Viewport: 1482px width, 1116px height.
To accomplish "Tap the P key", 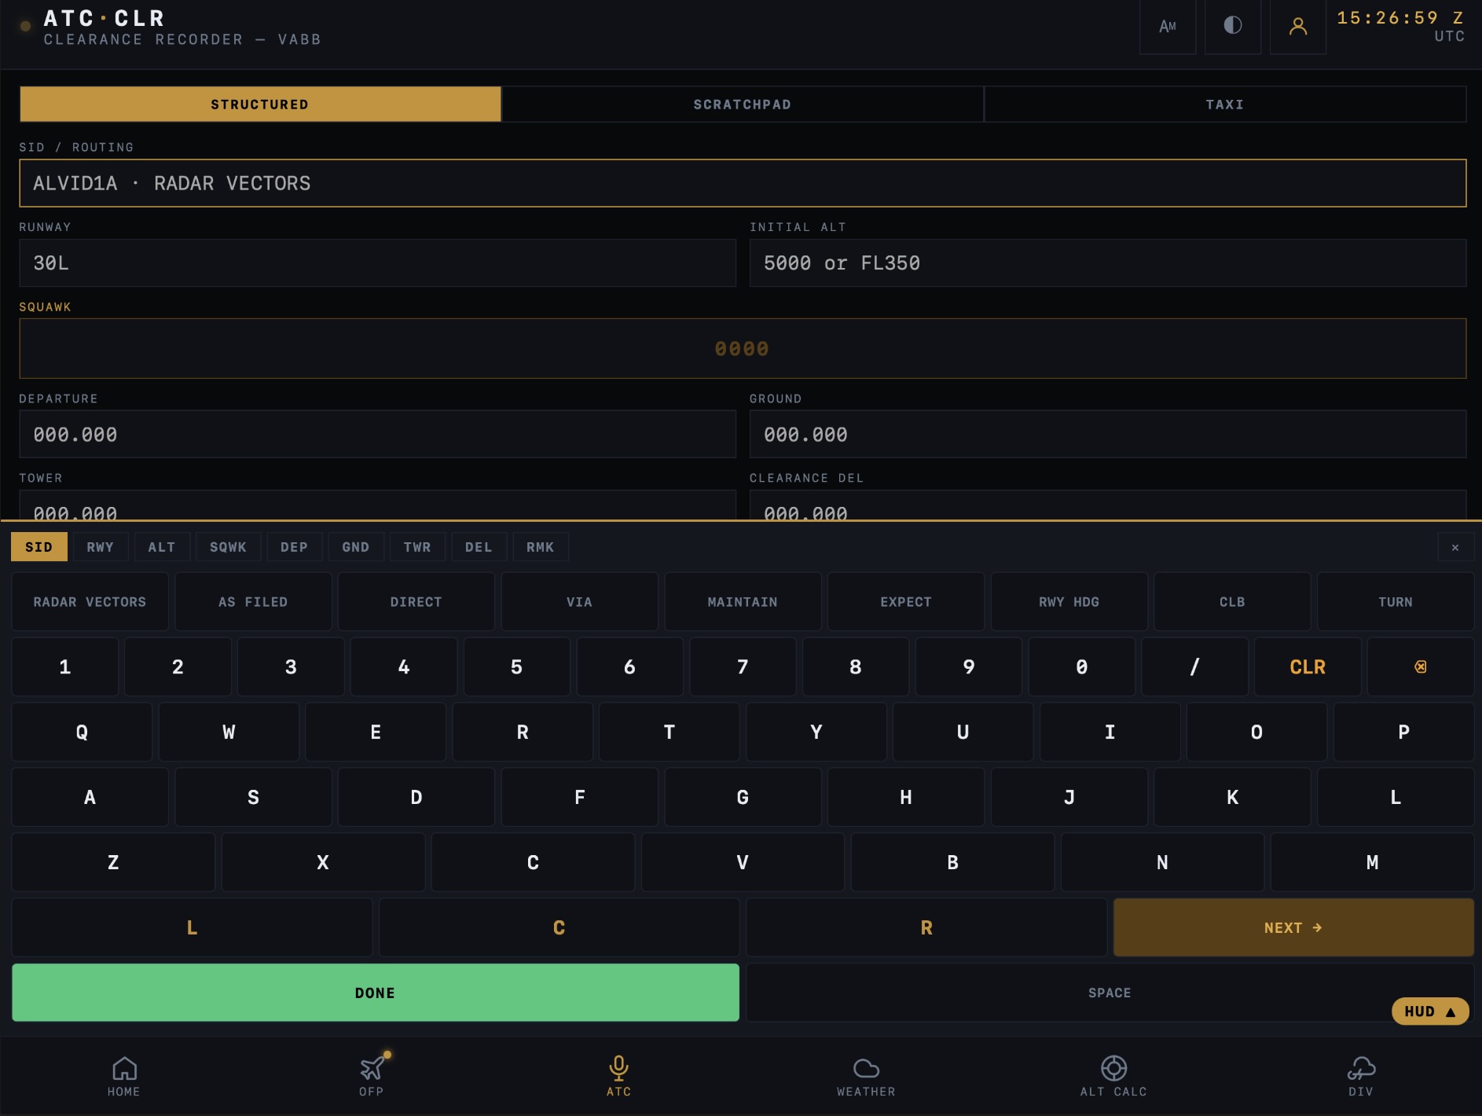I will pos(1404,732).
